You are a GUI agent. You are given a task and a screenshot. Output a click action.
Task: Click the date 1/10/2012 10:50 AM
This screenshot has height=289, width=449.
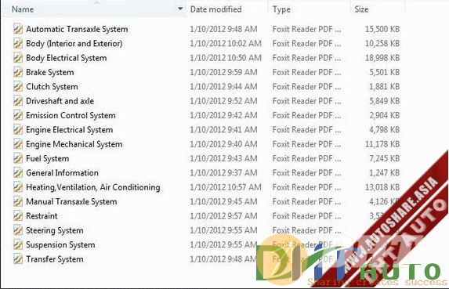click(x=226, y=58)
